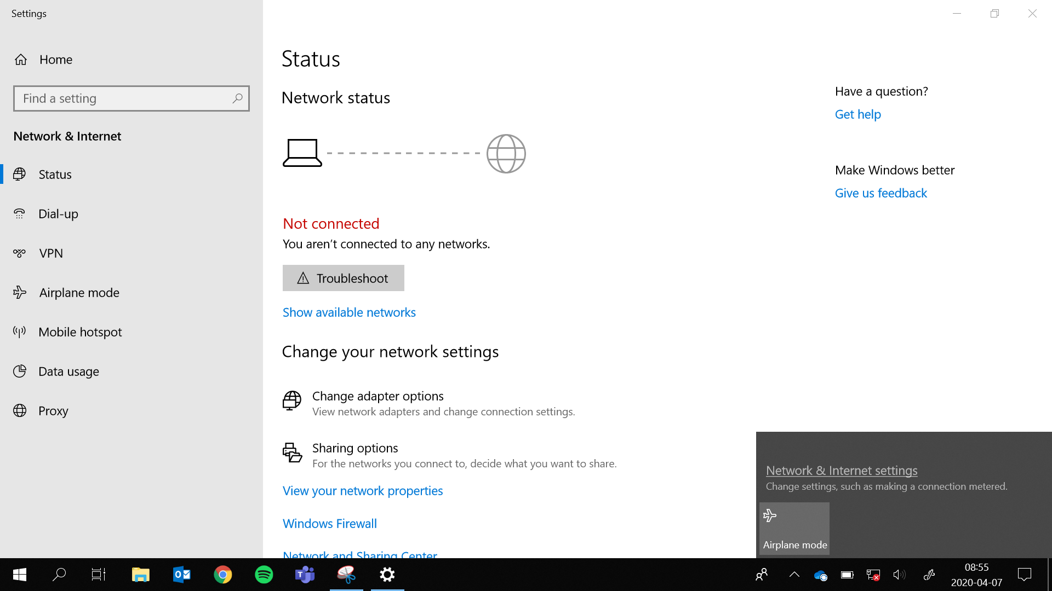Click the Get help link
Image resolution: width=1052 pixels, height=591 pixels.
857,114
